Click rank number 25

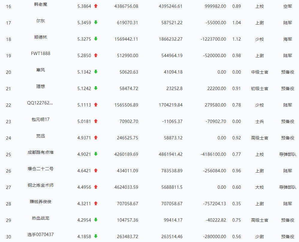(x=9, y=154)
